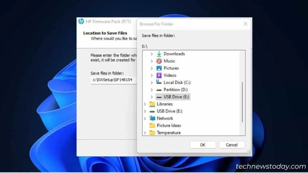Select the Network icon in the tree
308x173 pixels.
point(152,118)
